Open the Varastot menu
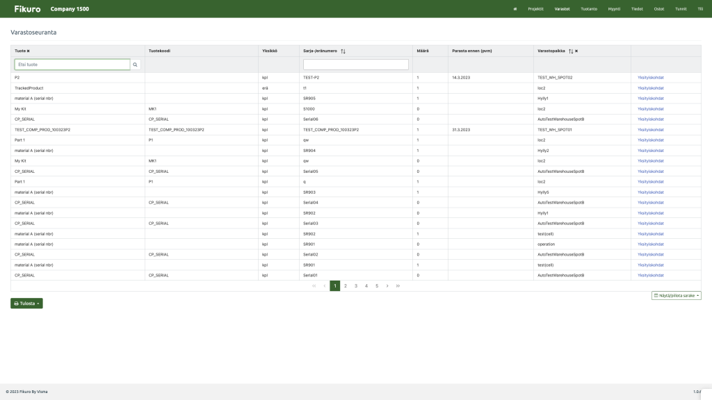This screenshot has height=400, width=712. pos(562,9)
